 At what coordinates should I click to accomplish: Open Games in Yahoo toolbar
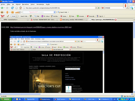(63, 16)
